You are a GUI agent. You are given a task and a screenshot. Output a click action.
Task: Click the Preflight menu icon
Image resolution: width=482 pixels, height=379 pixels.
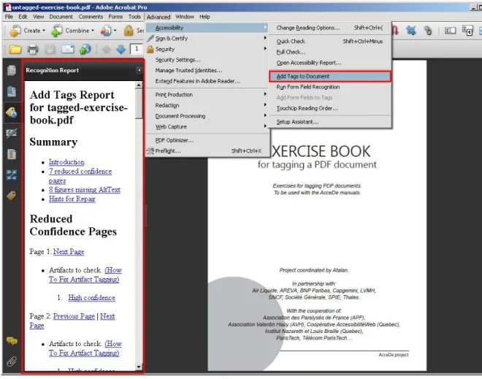click(150, 151)
